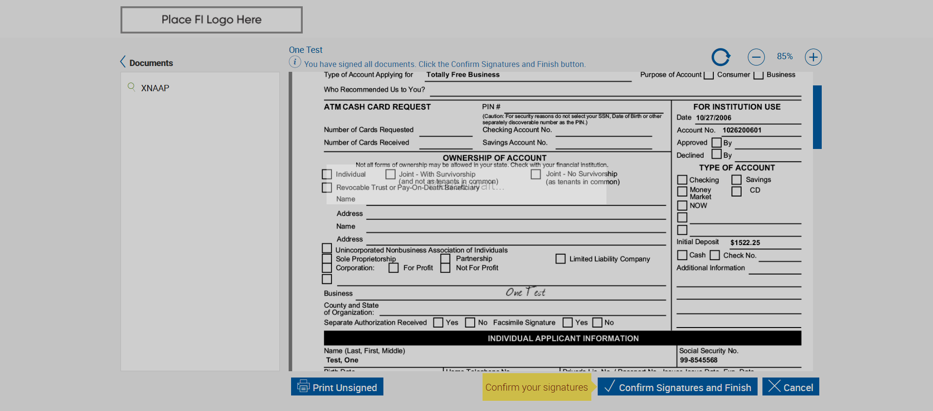The width and height of the screenshot is (933, 411).
Task: Zoom out with the minus icon
Action: [756, 57]
